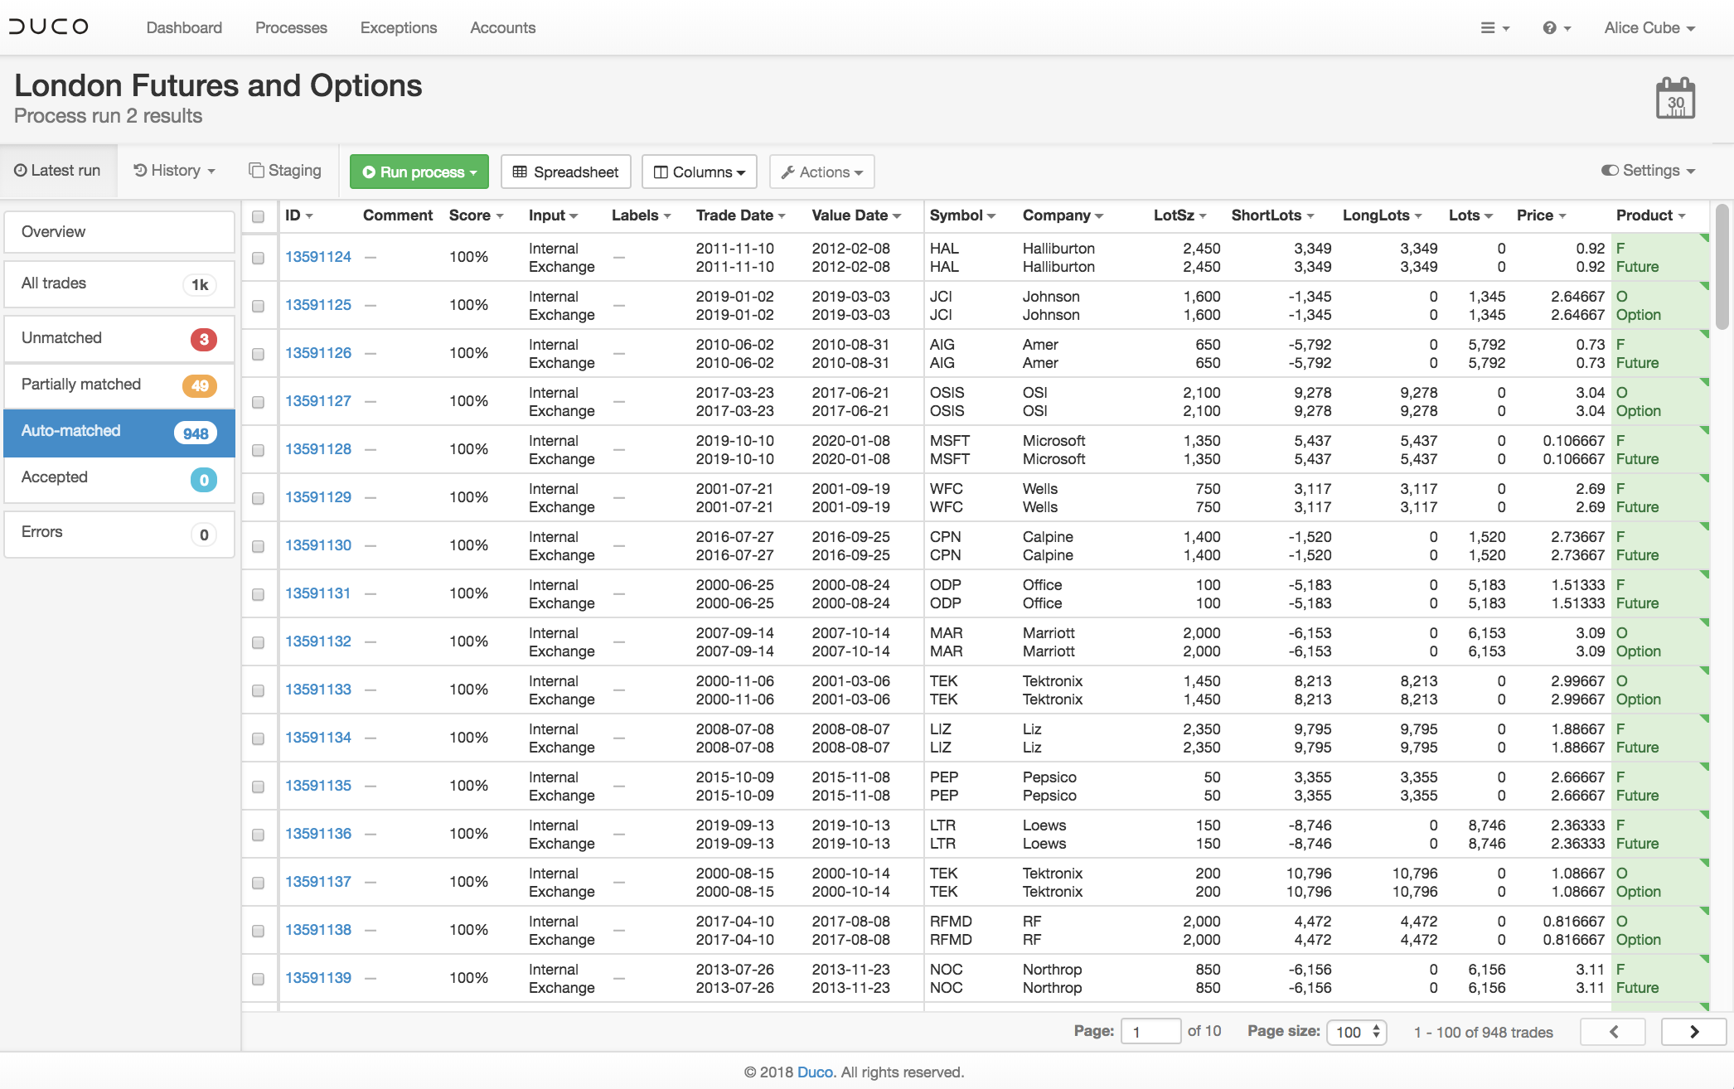Click the green corner flag on row 13591135

pos(1704,767)
